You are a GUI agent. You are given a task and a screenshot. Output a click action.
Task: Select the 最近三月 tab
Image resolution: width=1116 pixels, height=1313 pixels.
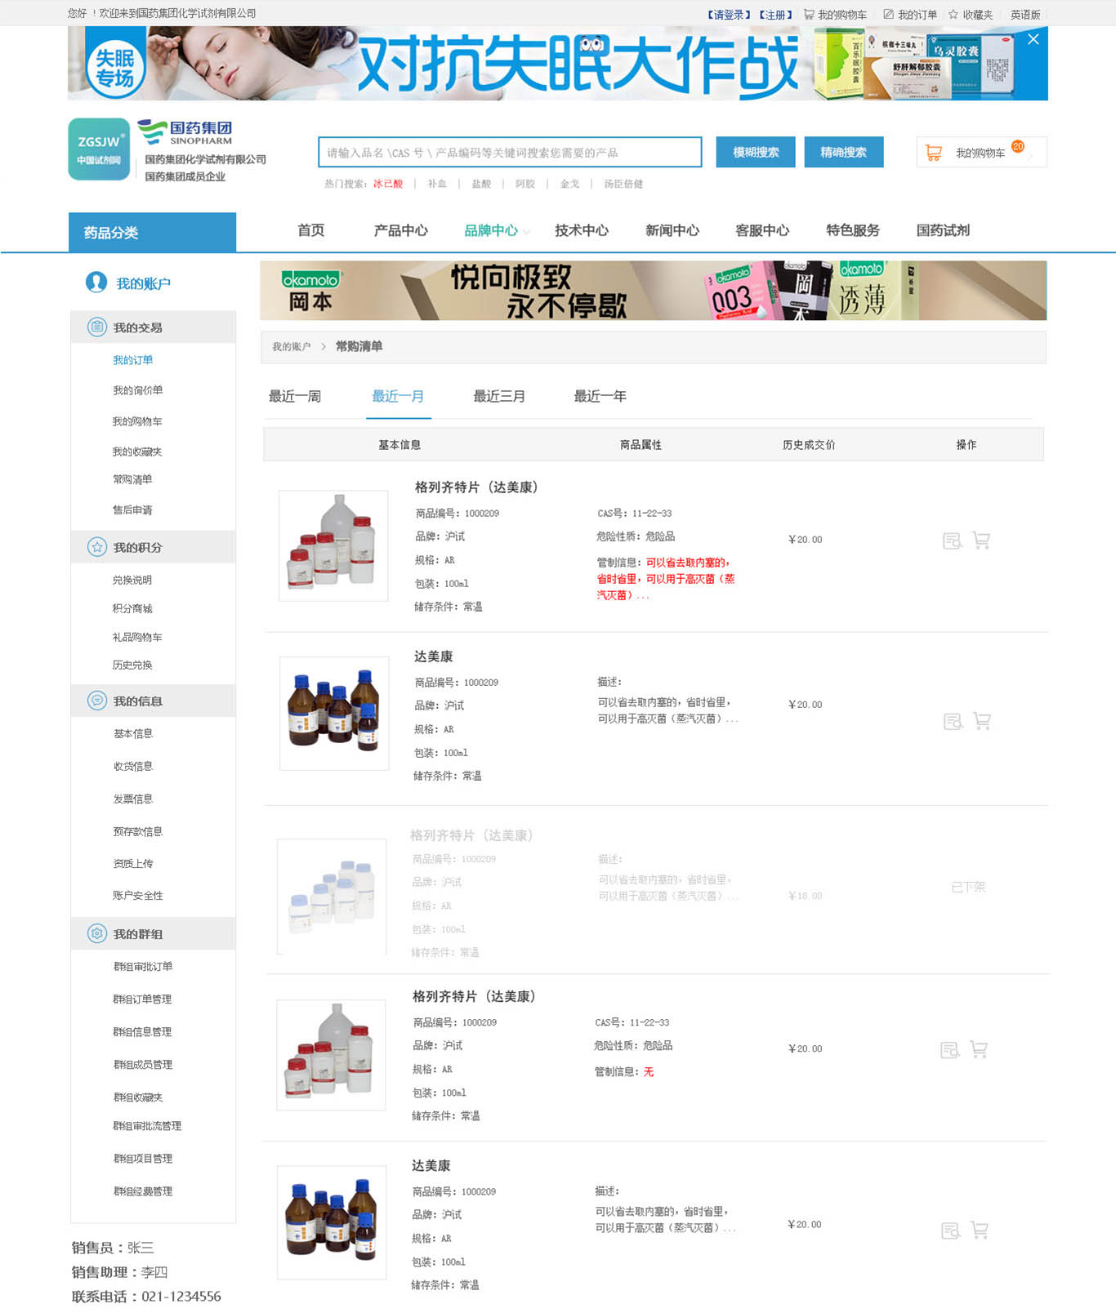pyautogui.click(x=499, y=396)
